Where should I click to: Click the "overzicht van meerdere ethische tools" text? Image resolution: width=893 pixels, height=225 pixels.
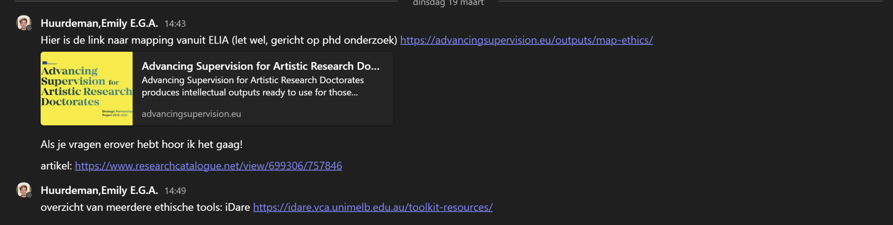pyautogui.click(x=145, y=207)
